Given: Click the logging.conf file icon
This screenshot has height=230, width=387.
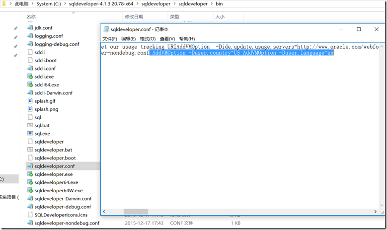Looking at the screenshot, I should pos(30,36).
